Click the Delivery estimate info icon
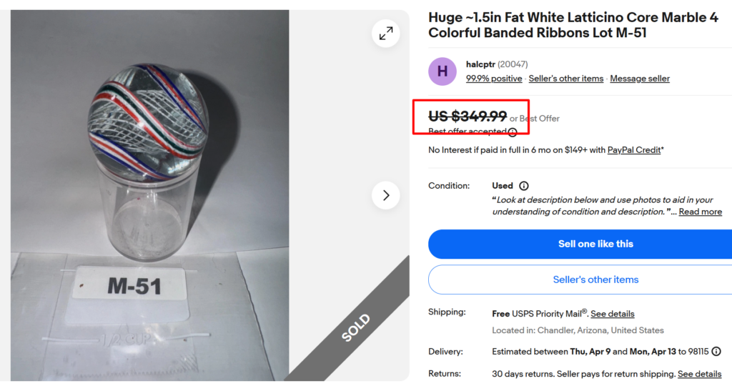The image size is (732, 391). pyautogui.click(x=716, y=352)
